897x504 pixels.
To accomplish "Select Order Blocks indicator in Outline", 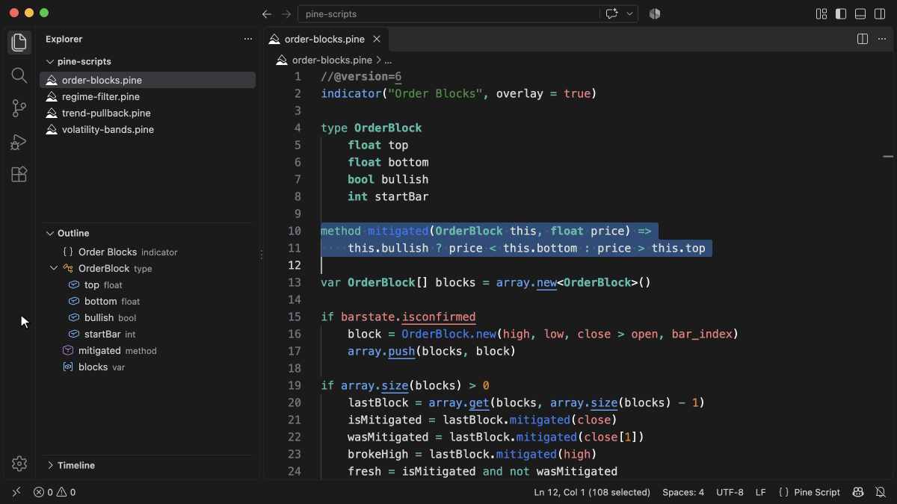I will pos(148,252).
